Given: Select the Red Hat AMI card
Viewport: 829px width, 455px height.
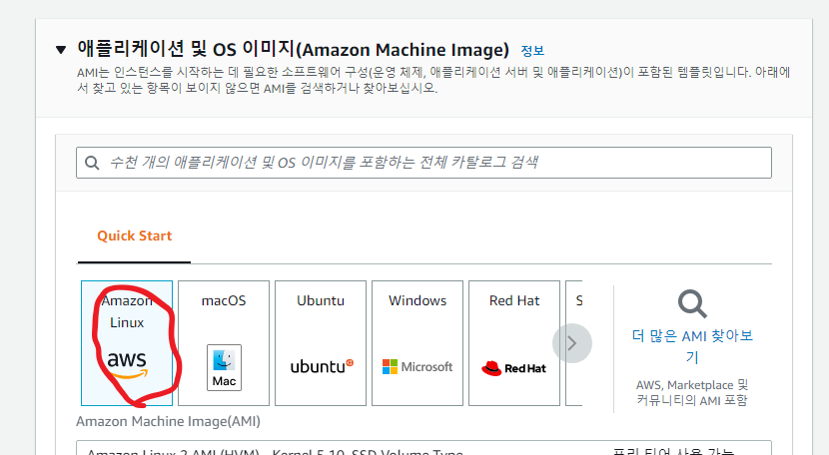Looking at the screenshot, I should click(514, 343).
